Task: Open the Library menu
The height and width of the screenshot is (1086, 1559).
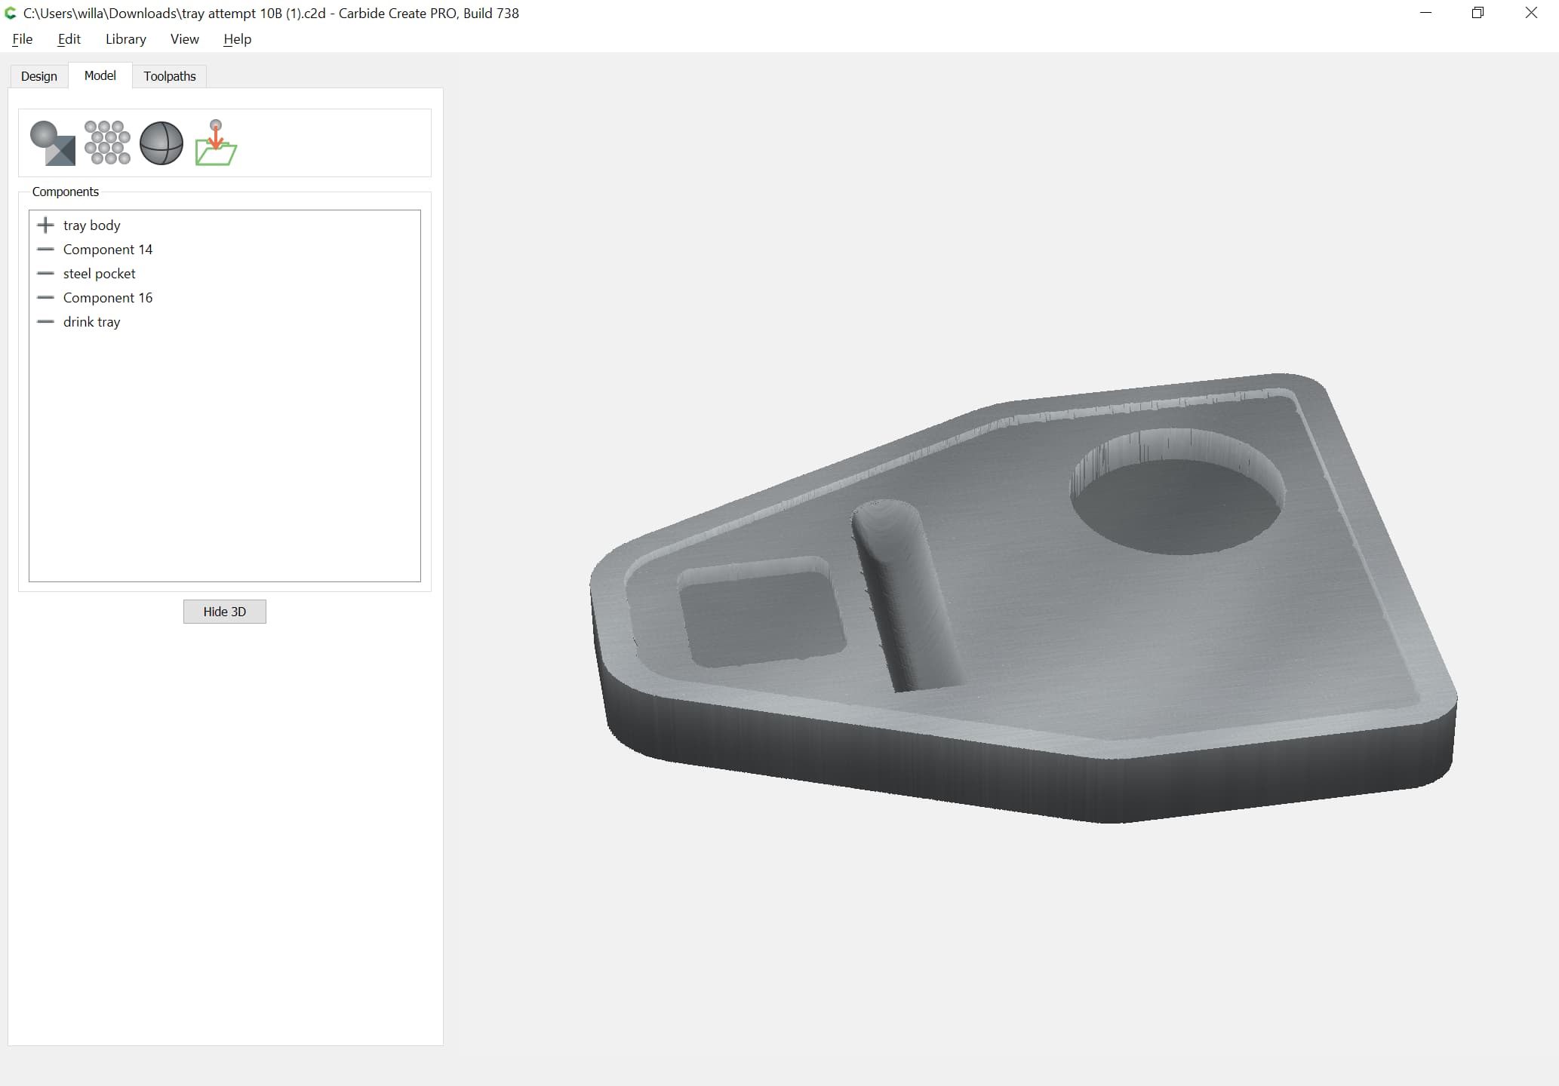Action: (x=126, y=39)
